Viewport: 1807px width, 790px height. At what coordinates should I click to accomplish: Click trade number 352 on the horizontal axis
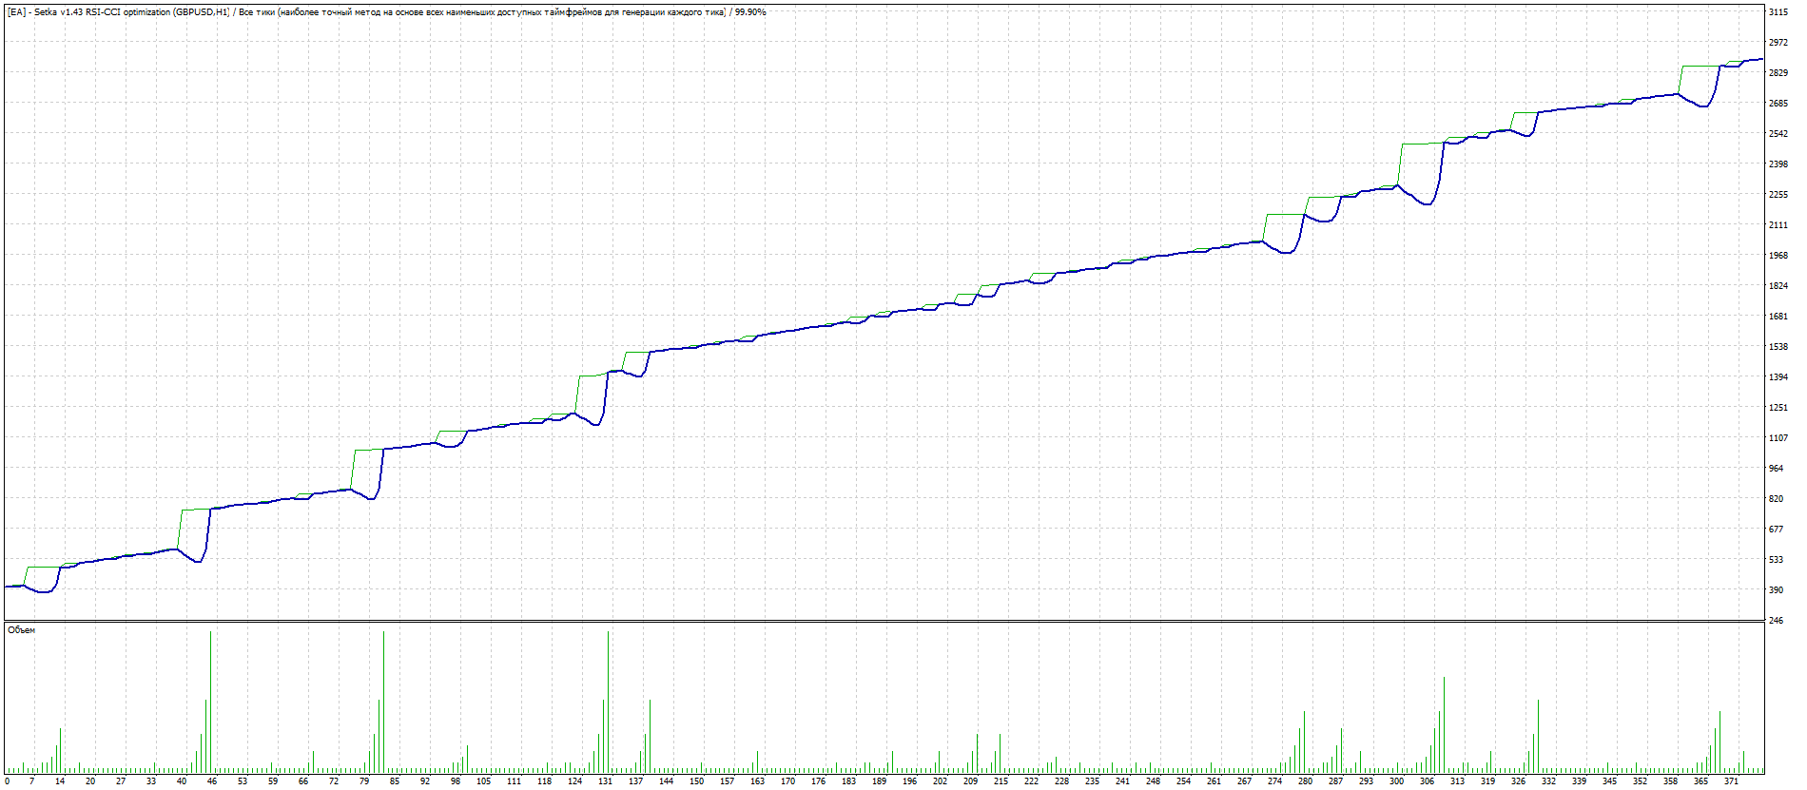click(x=1641, y=781)
